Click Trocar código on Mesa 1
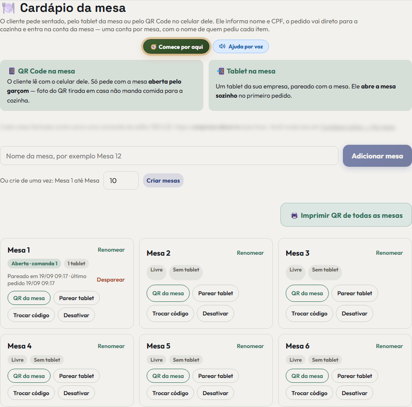This screenshot has height=407, width=412. click(31, 315)
